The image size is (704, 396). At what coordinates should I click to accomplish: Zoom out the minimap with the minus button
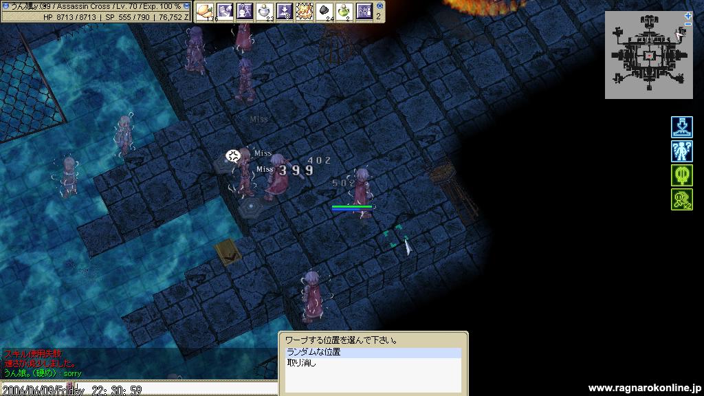click(x=688, y=23)
